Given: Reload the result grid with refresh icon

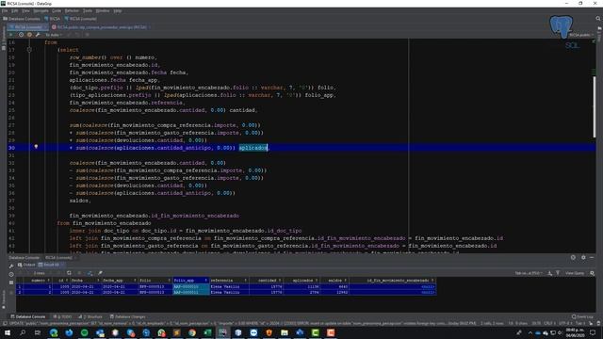Looking at the screenshot, I should (x=69, y=273).
